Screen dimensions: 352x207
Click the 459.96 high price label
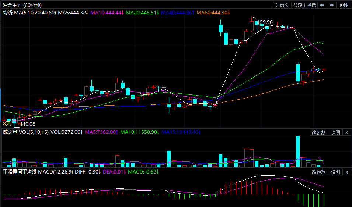[x=265, y=22]
